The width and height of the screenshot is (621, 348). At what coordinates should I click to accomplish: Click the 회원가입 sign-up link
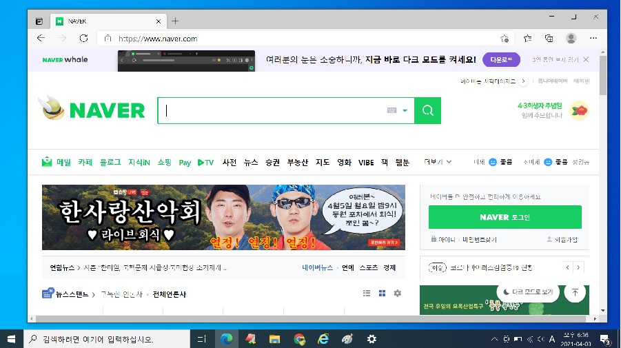click(566, 240)
